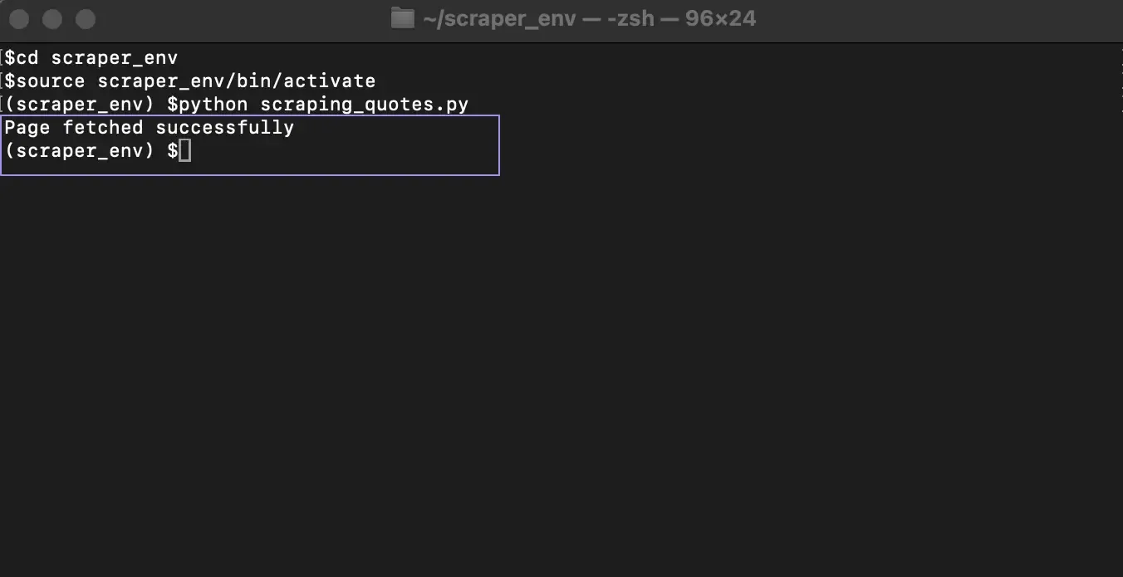Select the source scraper_env/bin/activate command
The width and height of the screenshot is (1123, 577).
[187, 81]
